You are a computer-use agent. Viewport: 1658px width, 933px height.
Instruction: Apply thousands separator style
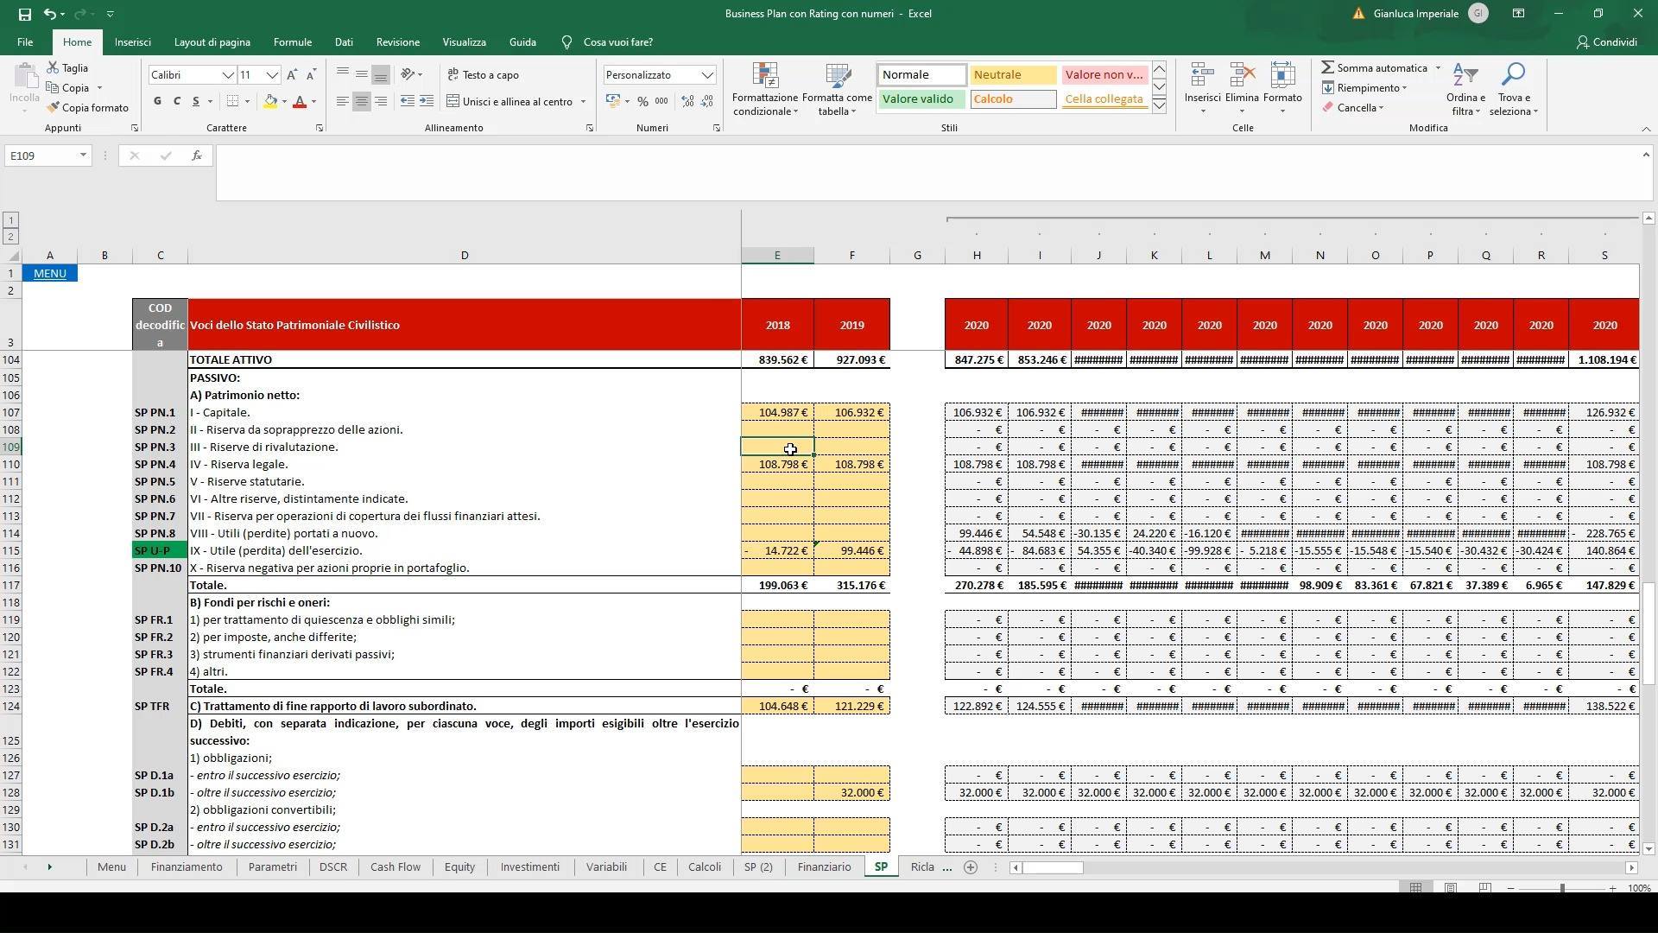click(661, 102)
